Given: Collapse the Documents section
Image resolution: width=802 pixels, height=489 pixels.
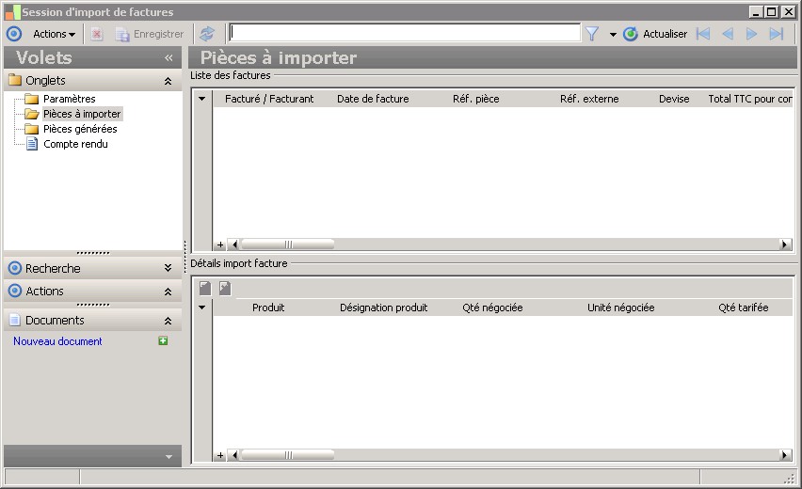Looking at the screenshot, I should pyautogui.click(x=168, y=321).
